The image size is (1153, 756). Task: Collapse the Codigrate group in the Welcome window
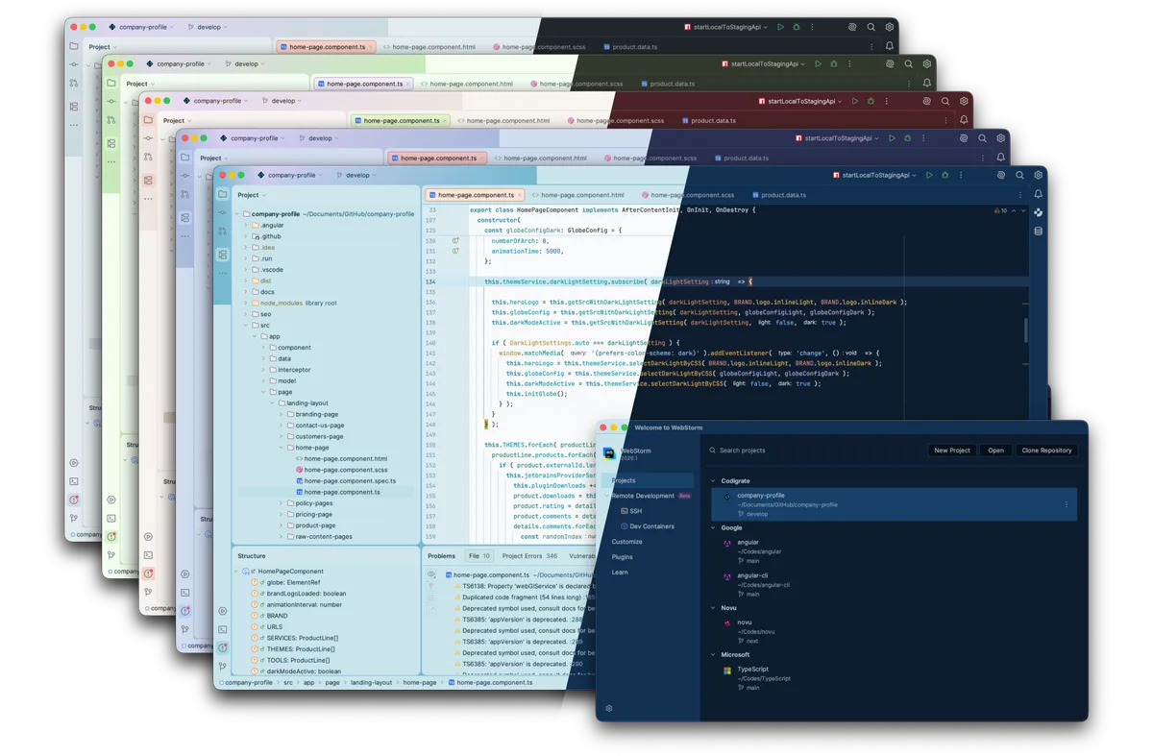tap(713, 481)
